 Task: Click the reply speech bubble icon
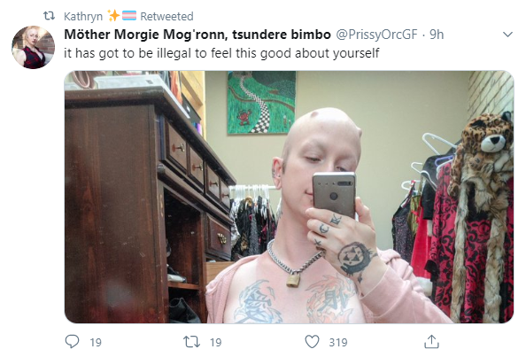(x=72, y=342)
